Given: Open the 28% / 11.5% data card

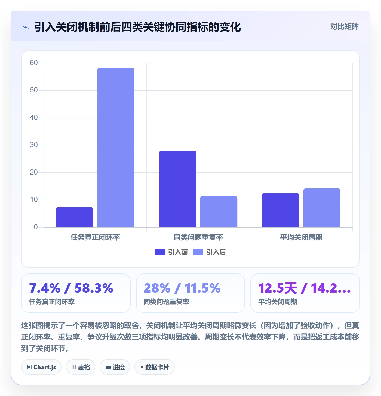Looking at the screenshot, I should coord(190,293).
